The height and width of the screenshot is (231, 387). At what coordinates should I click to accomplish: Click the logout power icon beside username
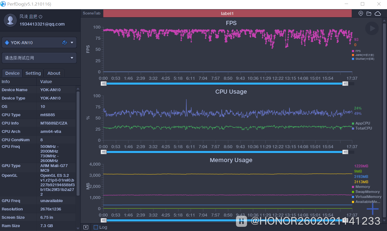point(40,17)
